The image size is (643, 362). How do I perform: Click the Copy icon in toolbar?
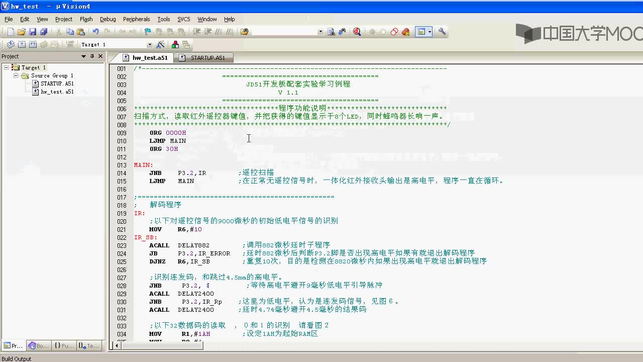[x=70, y=32]
